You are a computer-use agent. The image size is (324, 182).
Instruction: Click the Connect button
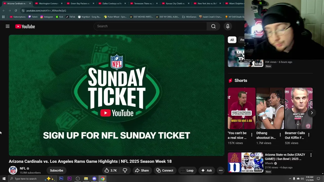tap(165, 170)
